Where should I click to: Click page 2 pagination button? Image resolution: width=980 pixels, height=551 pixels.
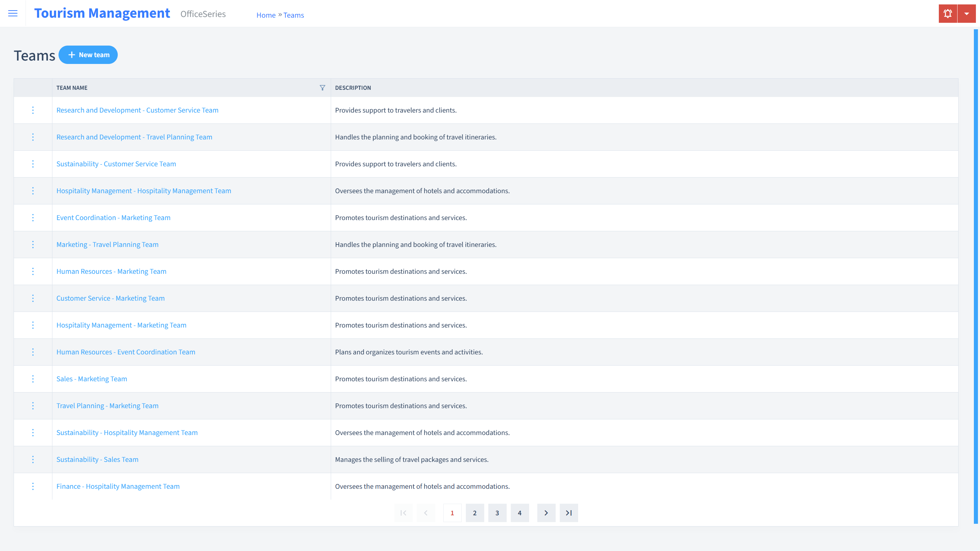pos(475,513)
